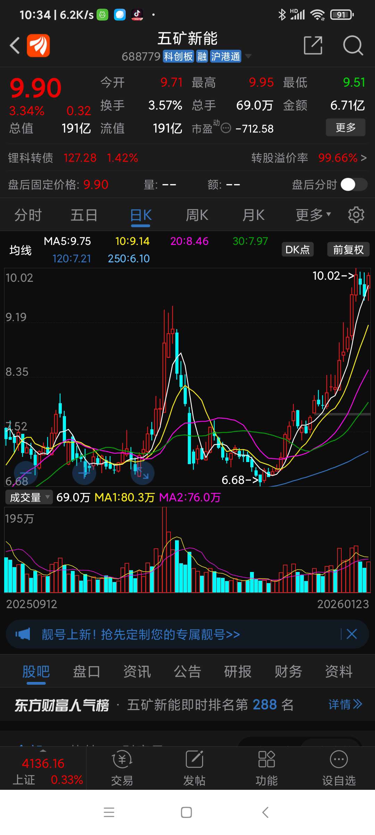Dismiss the 靓号上新 banner
375x835 pixels.
coord(352,634)
